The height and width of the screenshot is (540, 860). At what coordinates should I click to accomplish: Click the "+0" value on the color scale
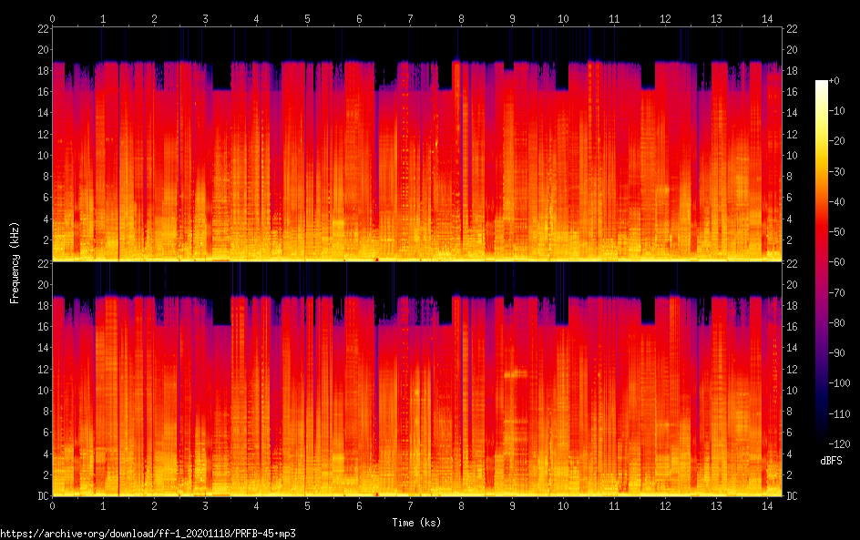click(x=834, y=80)
